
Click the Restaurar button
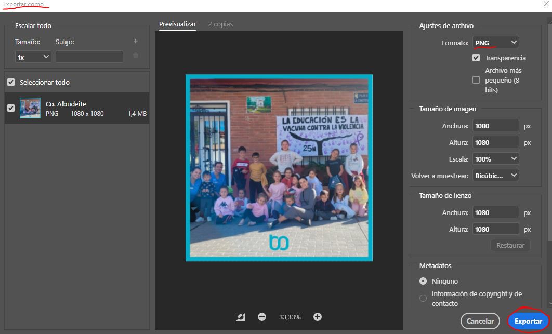[510, 245]
